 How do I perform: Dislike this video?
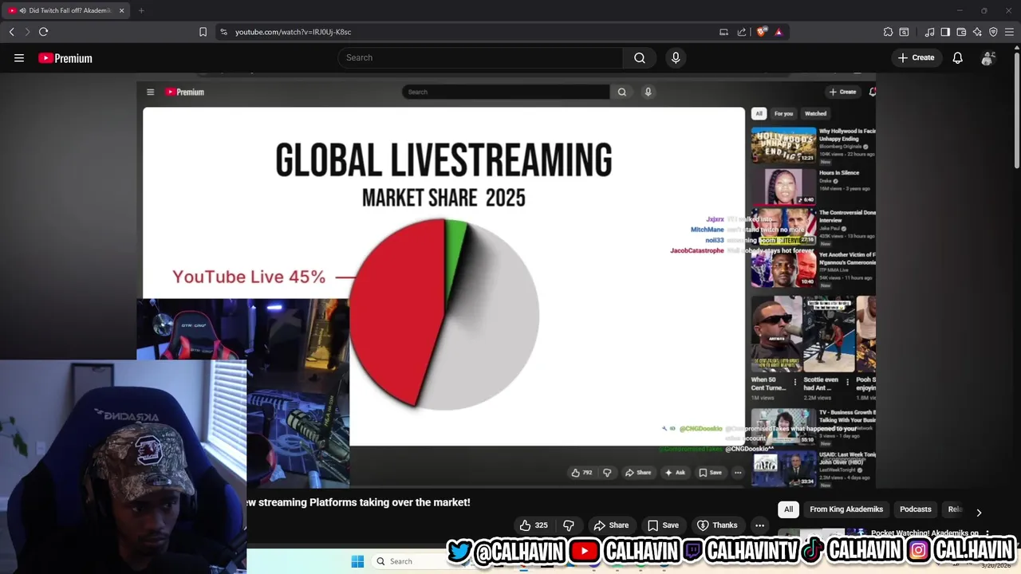[569, 525]
